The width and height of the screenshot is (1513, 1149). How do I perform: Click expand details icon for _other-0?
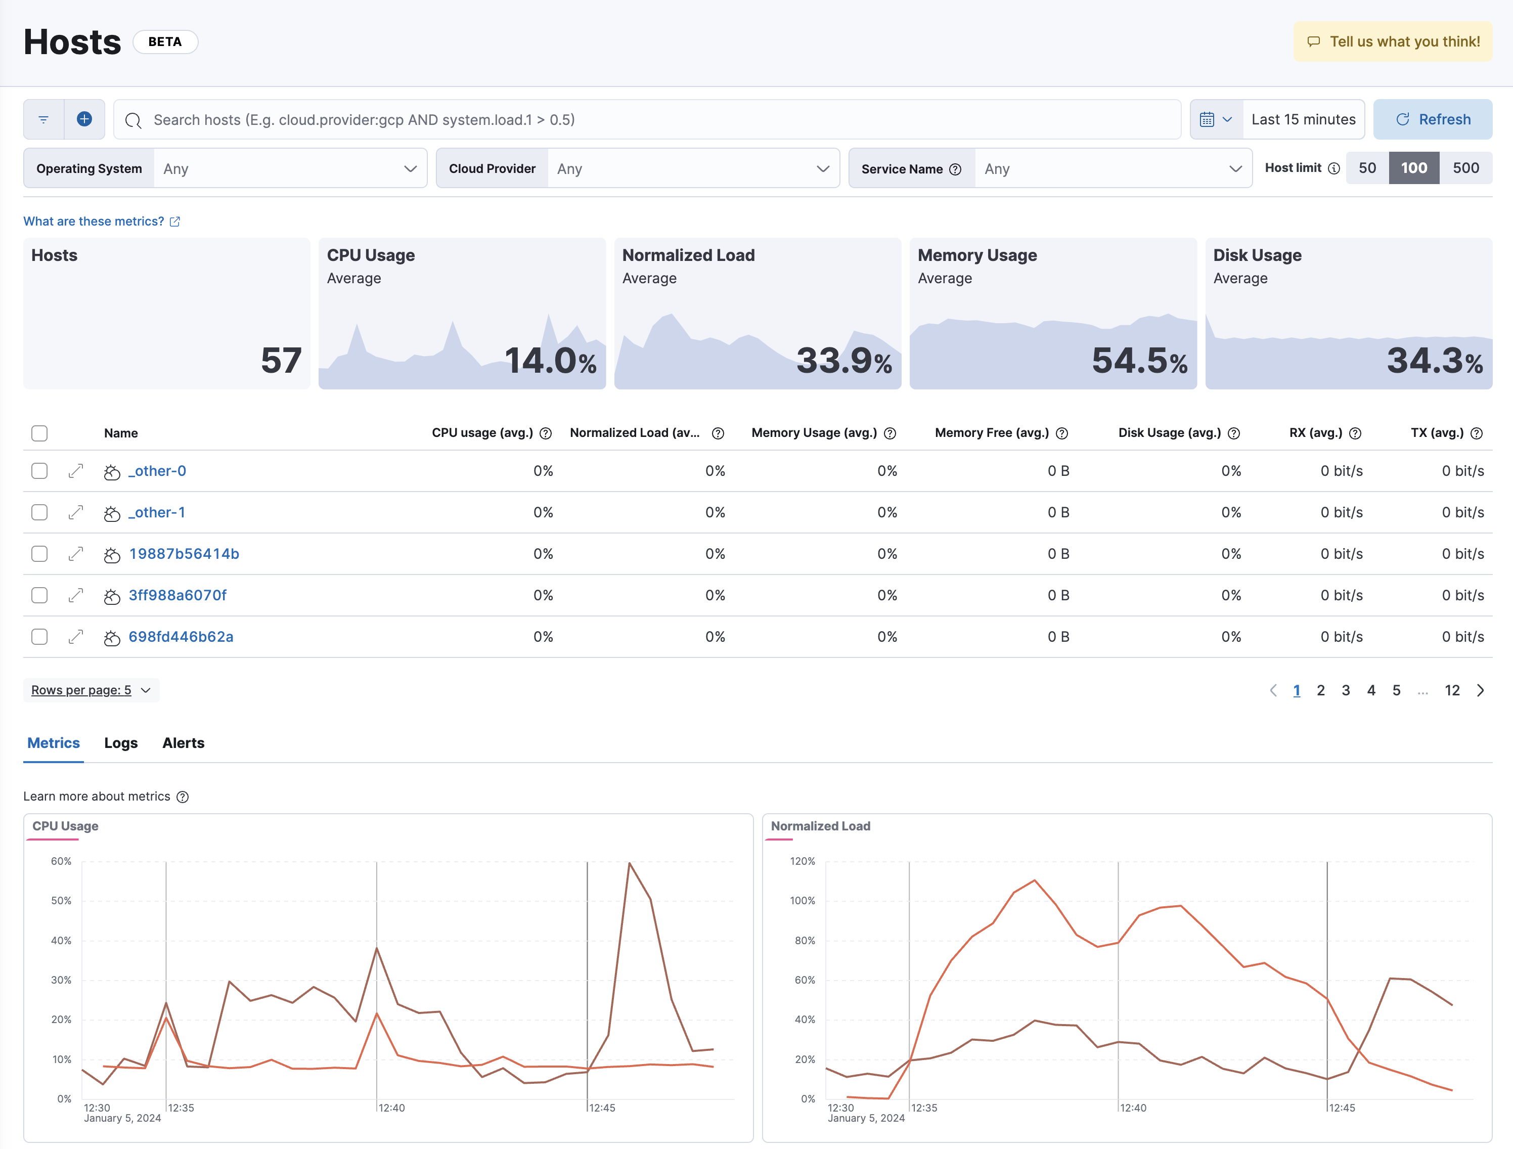(x=76, y=470)
